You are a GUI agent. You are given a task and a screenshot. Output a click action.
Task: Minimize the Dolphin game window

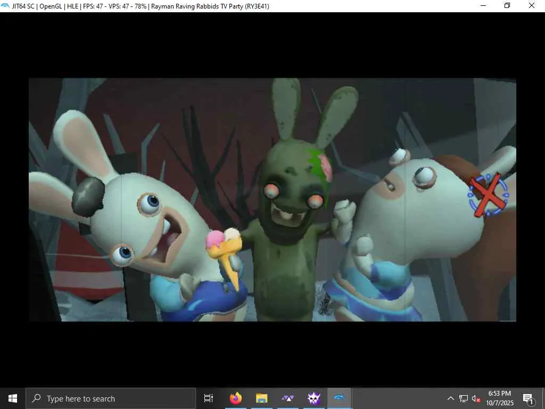tap(483, 5)
